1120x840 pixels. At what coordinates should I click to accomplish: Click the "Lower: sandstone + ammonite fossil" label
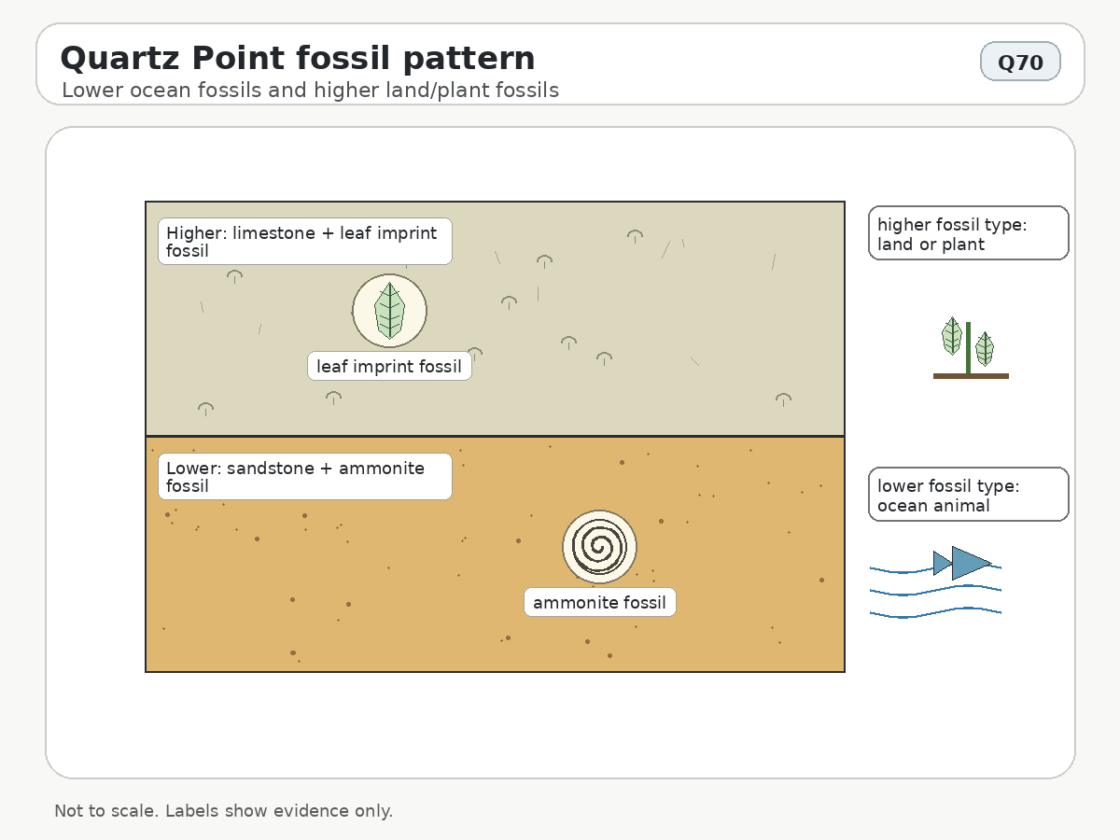[x=305, y=477]
